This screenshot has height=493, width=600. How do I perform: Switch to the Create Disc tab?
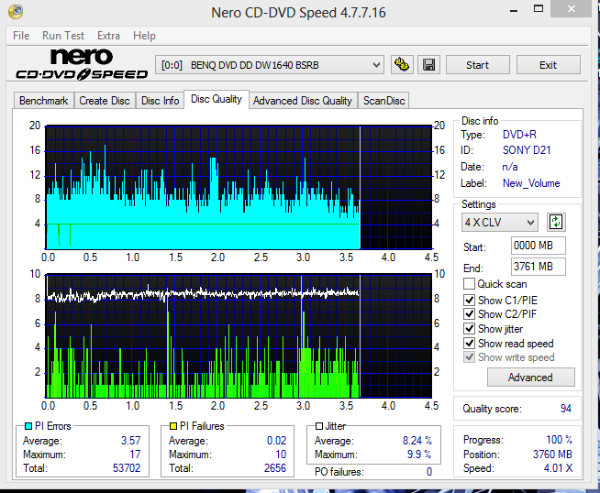click(x=105, y=101)
